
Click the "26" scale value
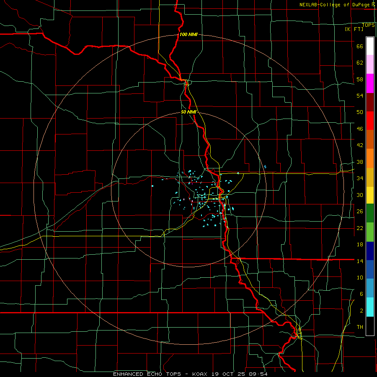point(360,212)
